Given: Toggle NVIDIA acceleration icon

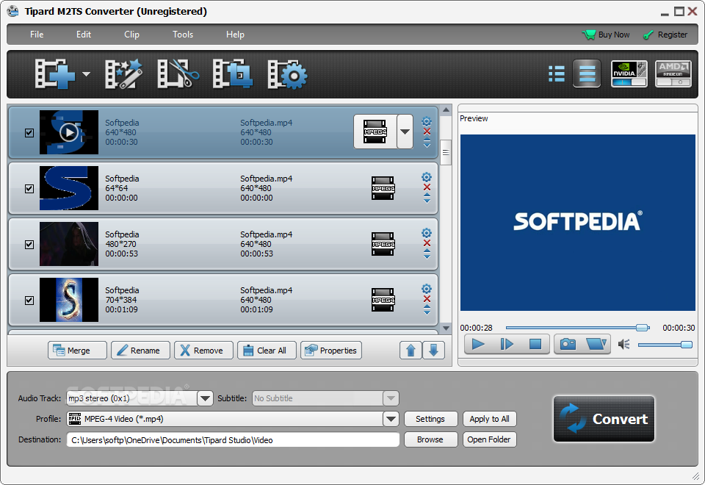Looking at the screenshot, I should click(629, 73).
